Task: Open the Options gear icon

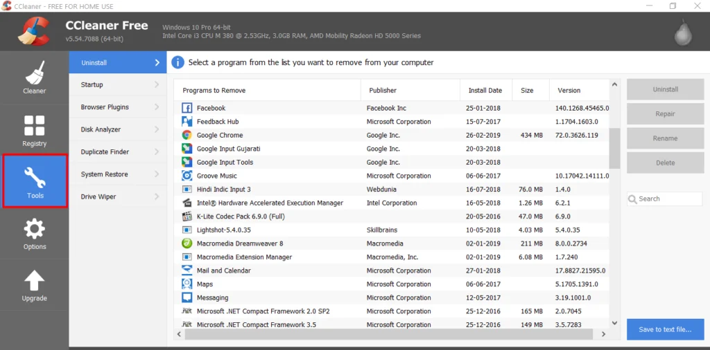Action: click(35, 229)
